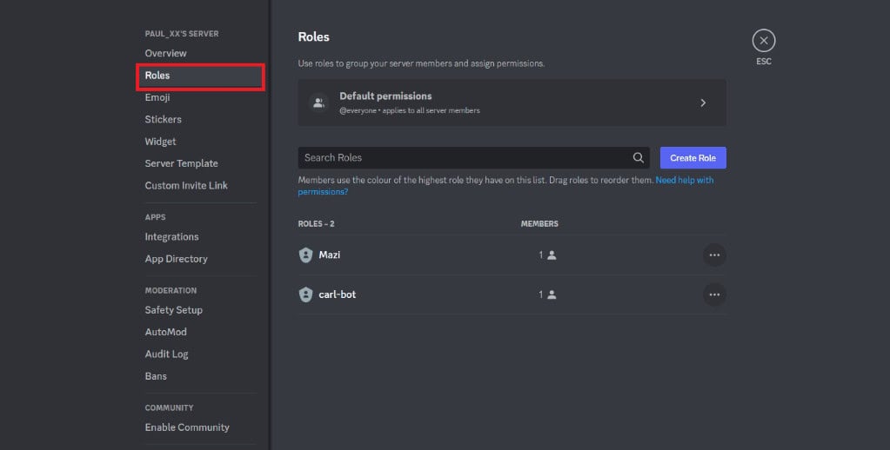View members of the carl-bot role
The image size is (890, 450).
click(547, 294)
